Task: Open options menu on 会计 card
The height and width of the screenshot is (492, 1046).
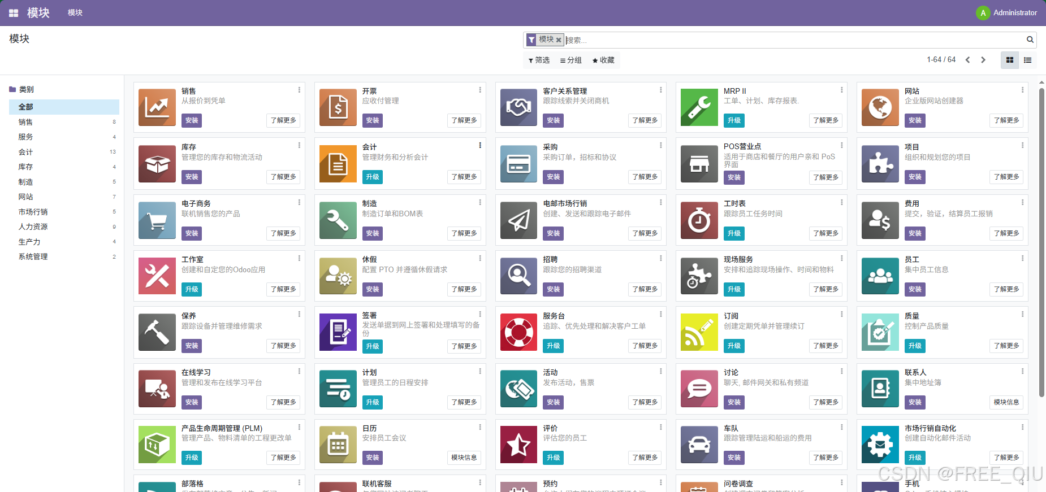Action: coord(480,145)
